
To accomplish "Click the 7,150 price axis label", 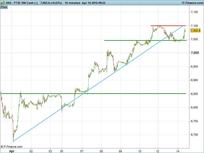I will (195, 12).
